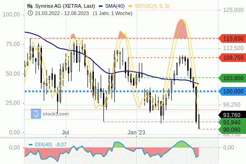The width and height of the screenshot is (246, 164).
Task: Click the Jul time axis label
Action: pos(66,133)
